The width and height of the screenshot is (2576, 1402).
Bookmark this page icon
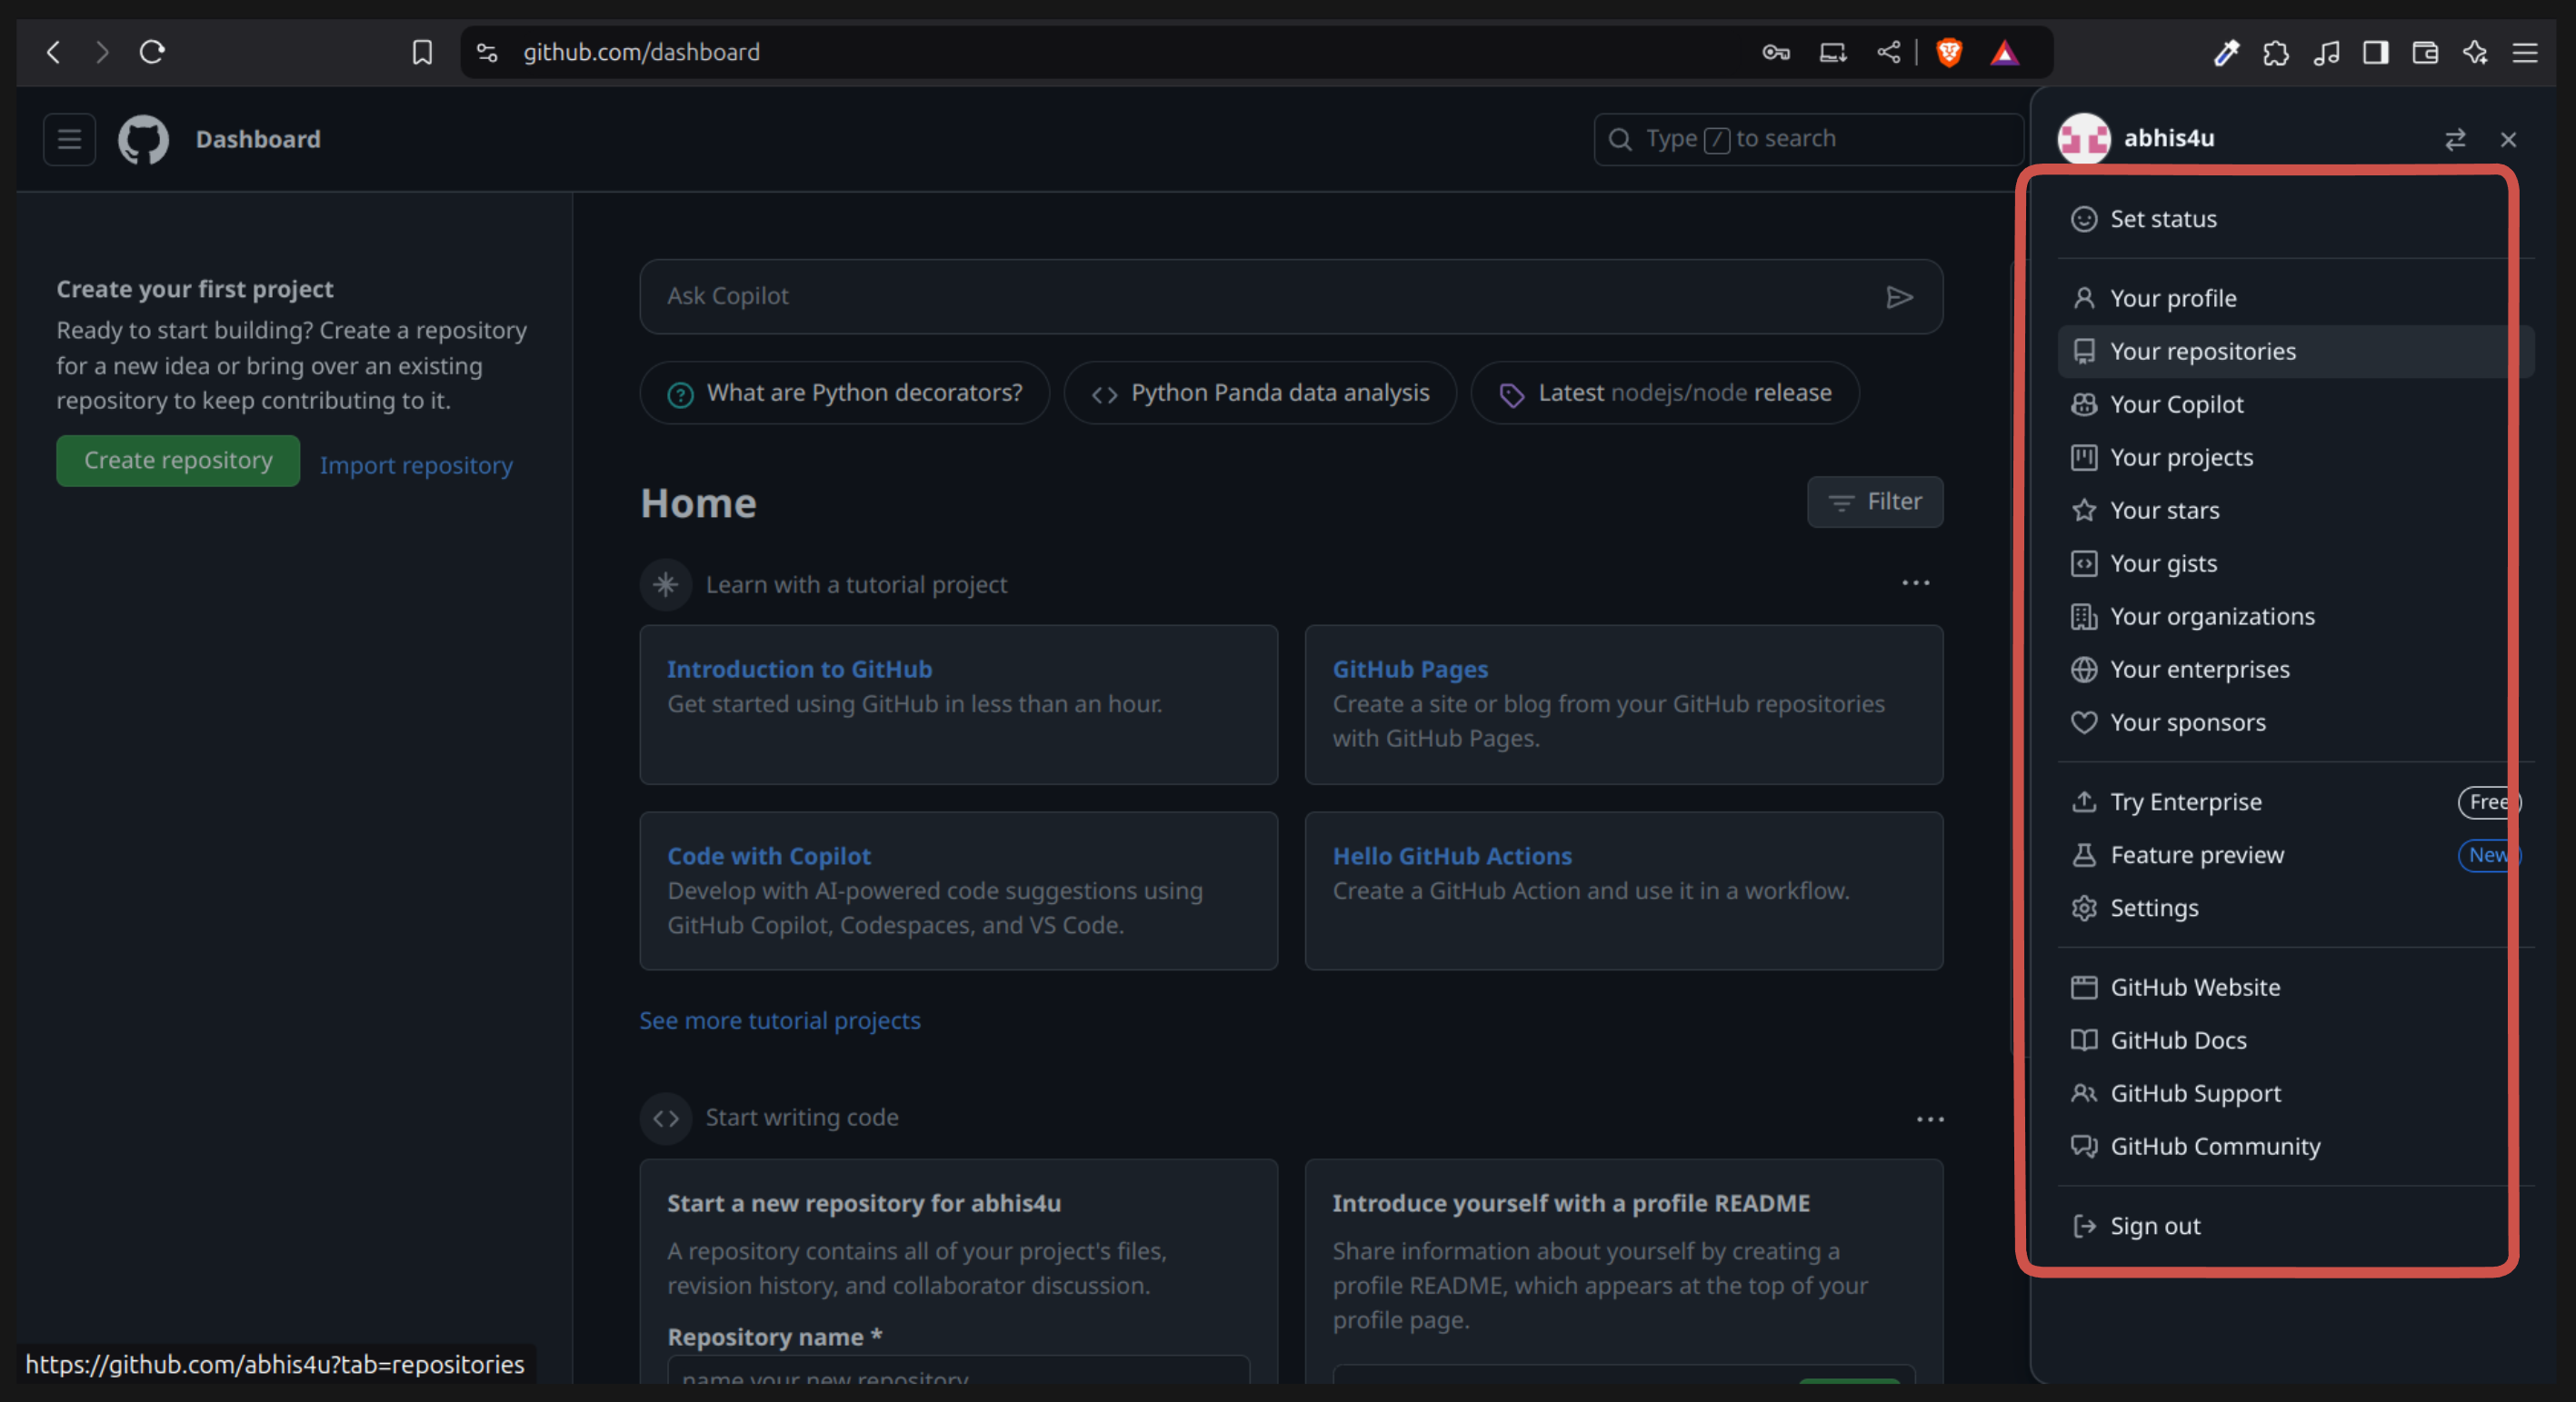click(x=422, y=52)
